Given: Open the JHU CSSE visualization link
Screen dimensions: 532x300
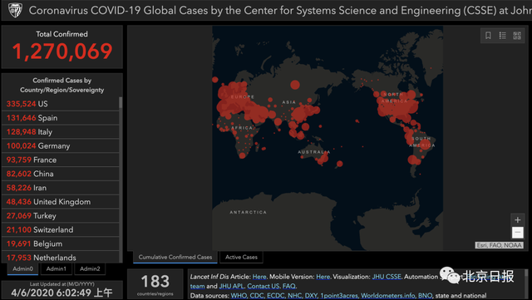Looking at the screenshot, I should (x=387, y=277).
